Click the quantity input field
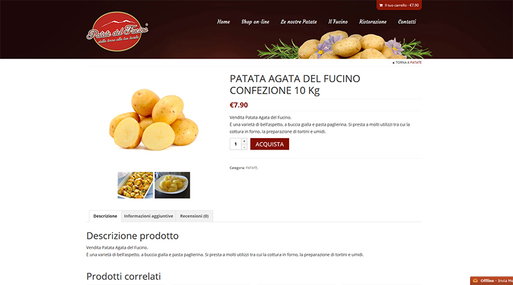The image size is (513, 285). 235,144
